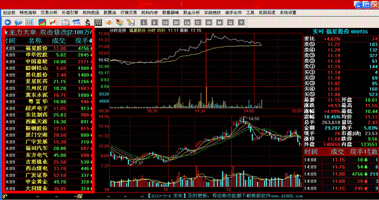This screenshot has width=379, height=200.
Task: Open the 高手论市 menu
Action: [234, 13]
